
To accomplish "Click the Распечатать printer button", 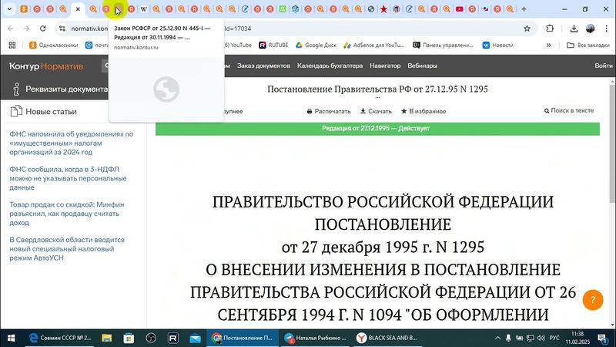I will click(329, 111).
